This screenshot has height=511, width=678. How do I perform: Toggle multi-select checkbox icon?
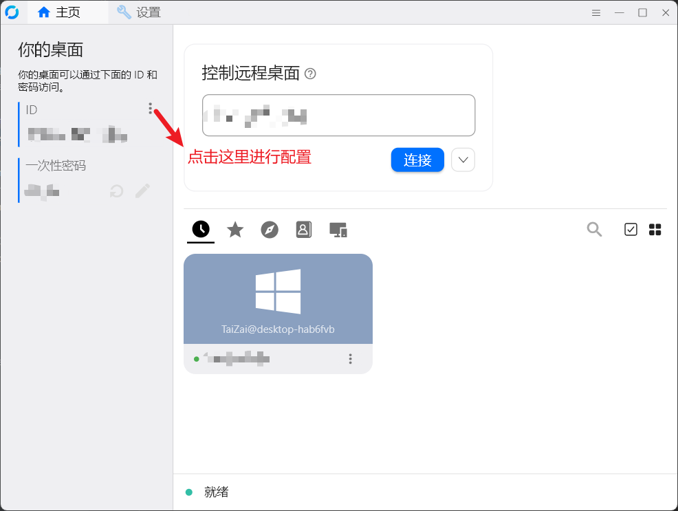[631, 229]
